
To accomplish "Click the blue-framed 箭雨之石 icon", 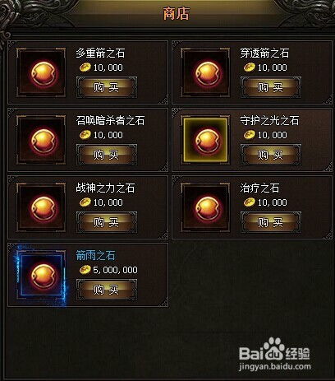I will coord(41,275).
